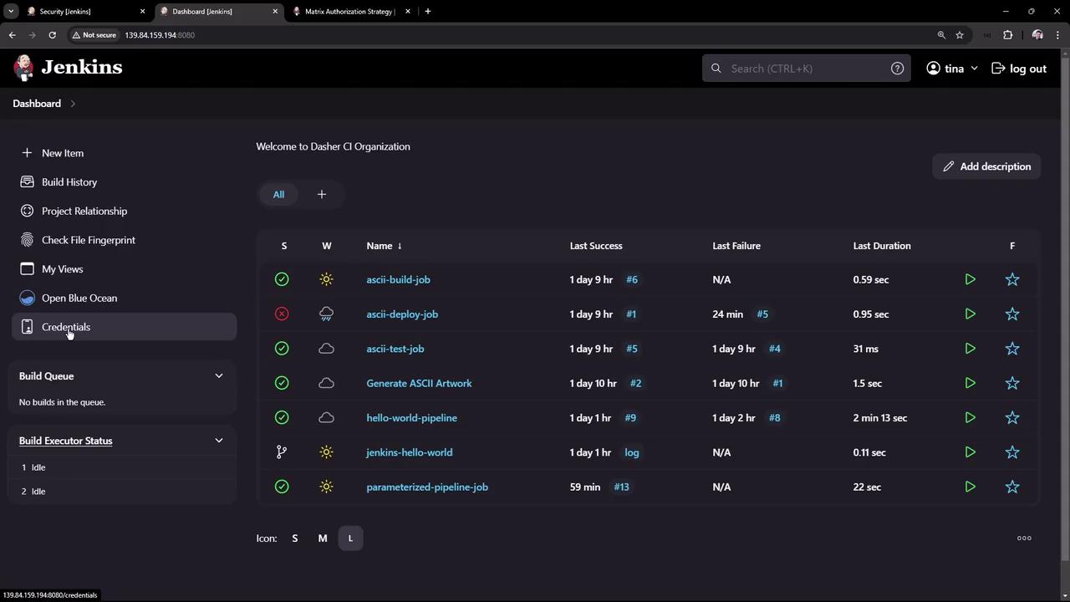1070x602 pixels.
Task: Set icon size to small (S)
Action: point(294,538)
